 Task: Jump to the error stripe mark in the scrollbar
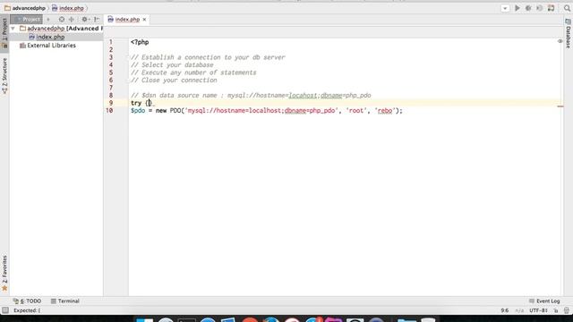[560, 106]
